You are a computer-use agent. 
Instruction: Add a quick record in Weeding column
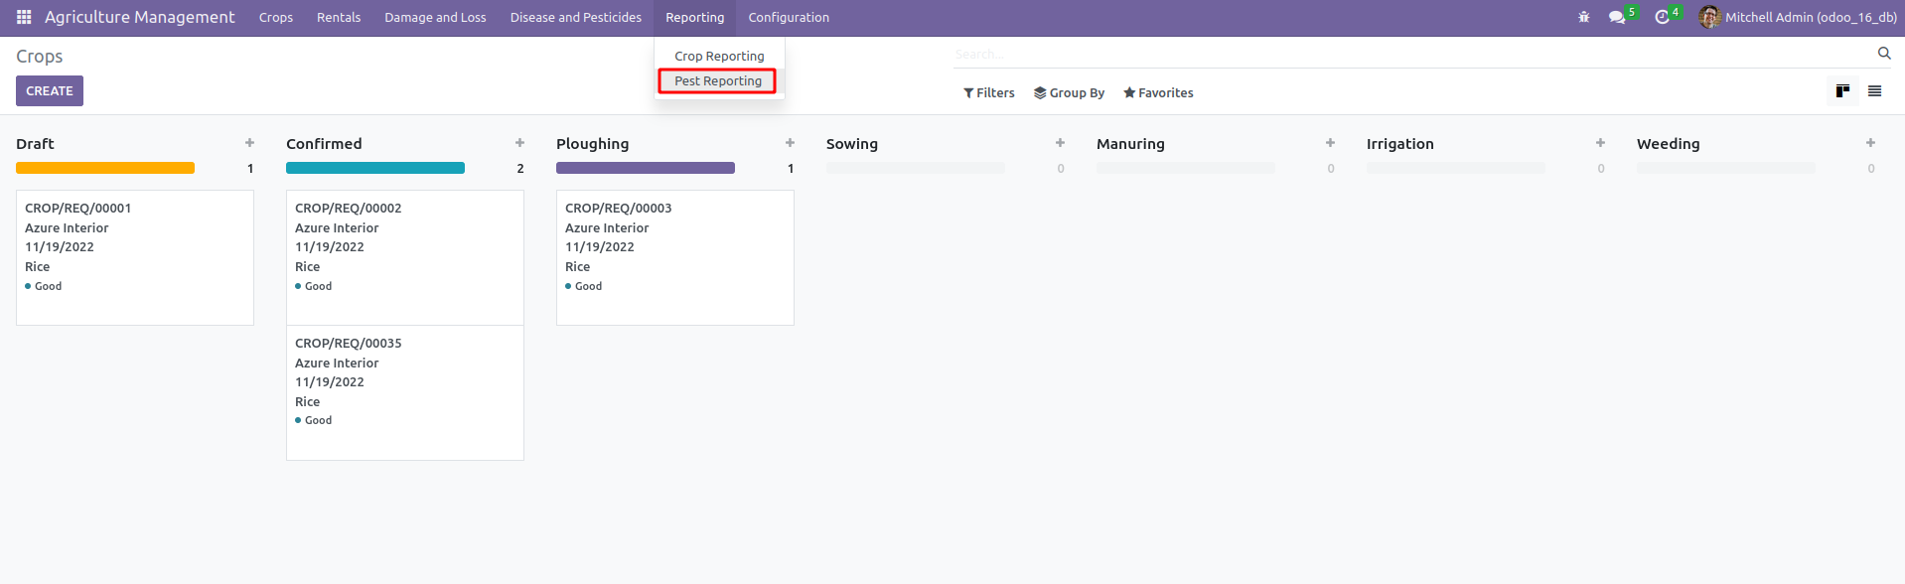coord(1870,143)
